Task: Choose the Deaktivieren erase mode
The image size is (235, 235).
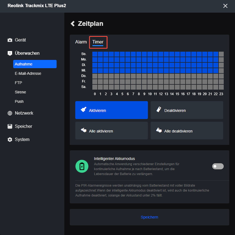Action: (x=187, y=110)
